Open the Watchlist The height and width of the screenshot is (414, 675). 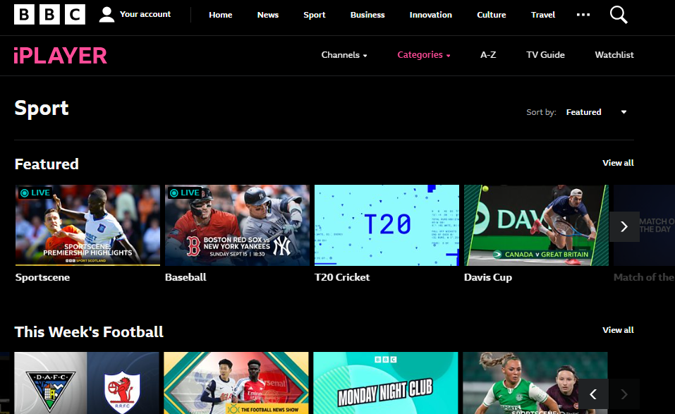(x=614, y=55)
